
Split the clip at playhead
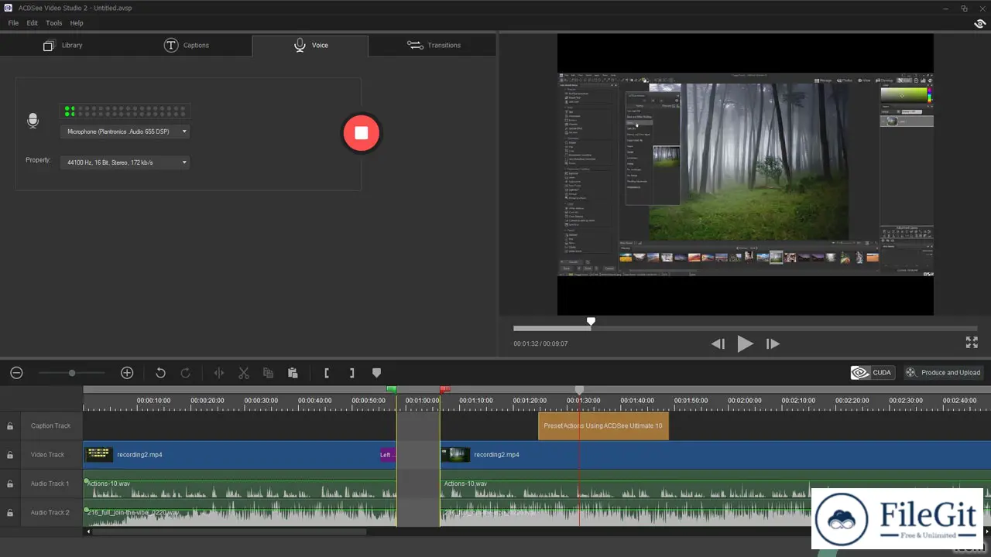click(219, 373)
